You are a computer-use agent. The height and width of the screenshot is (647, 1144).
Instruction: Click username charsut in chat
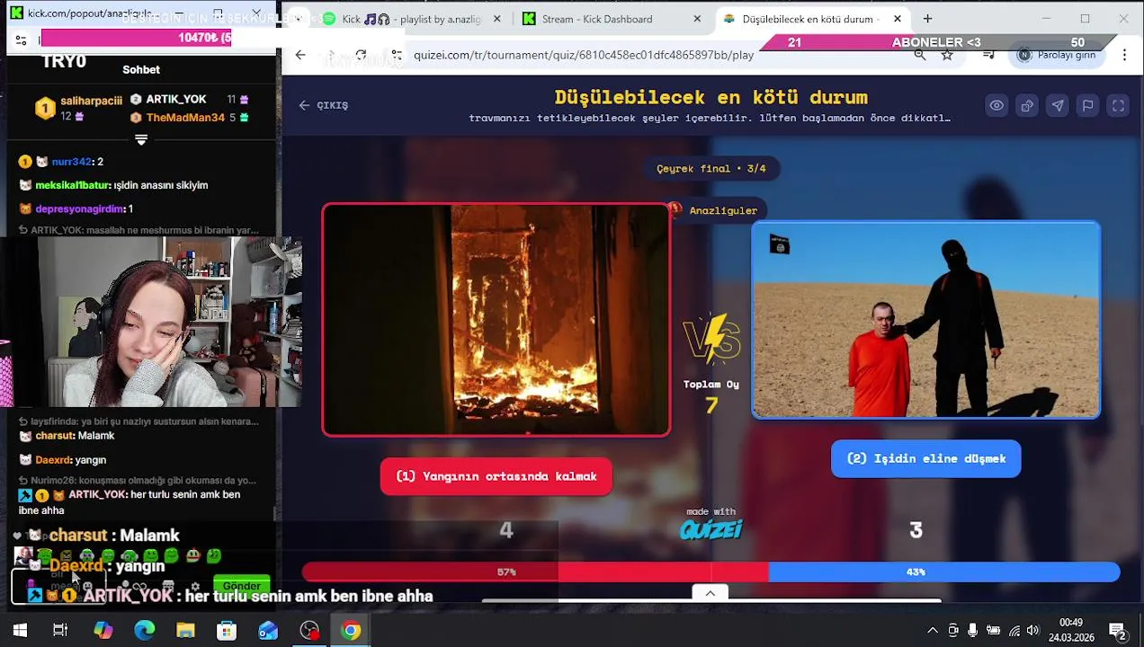(x=53, y=436)
